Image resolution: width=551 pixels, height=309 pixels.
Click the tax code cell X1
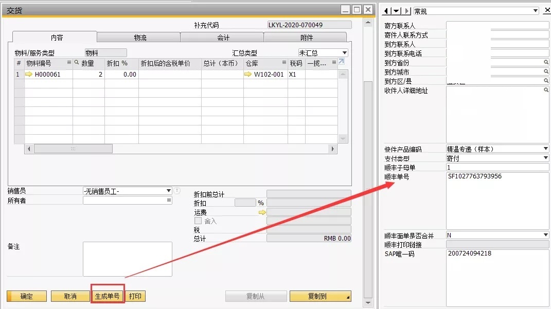click(296, 74)
